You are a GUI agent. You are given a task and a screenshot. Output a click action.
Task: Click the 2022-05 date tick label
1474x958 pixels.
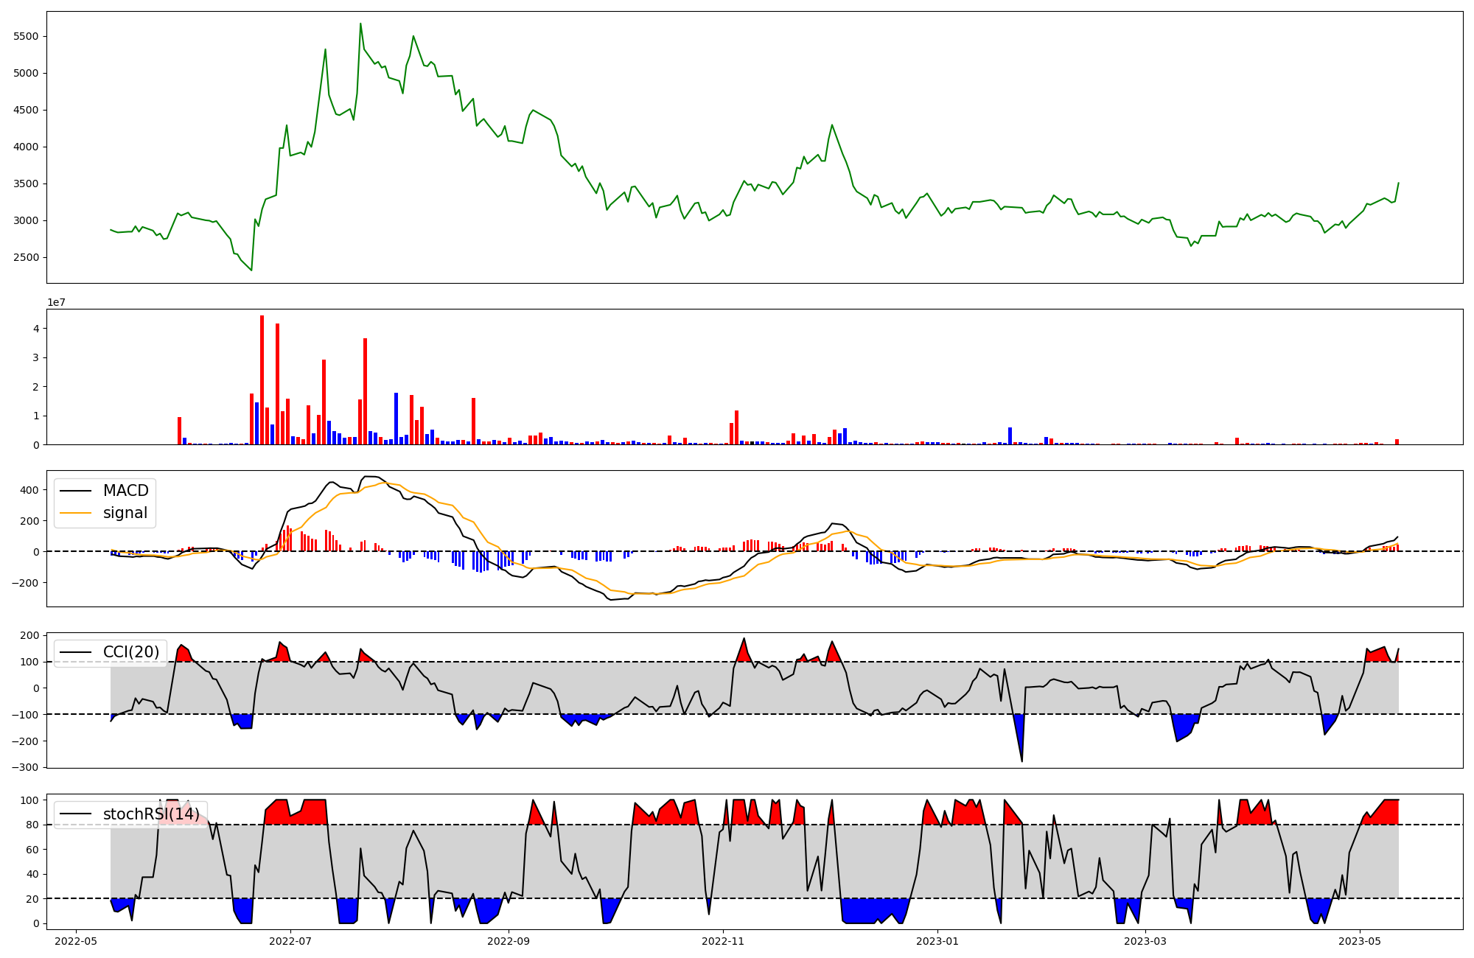(x=76, y=941)
